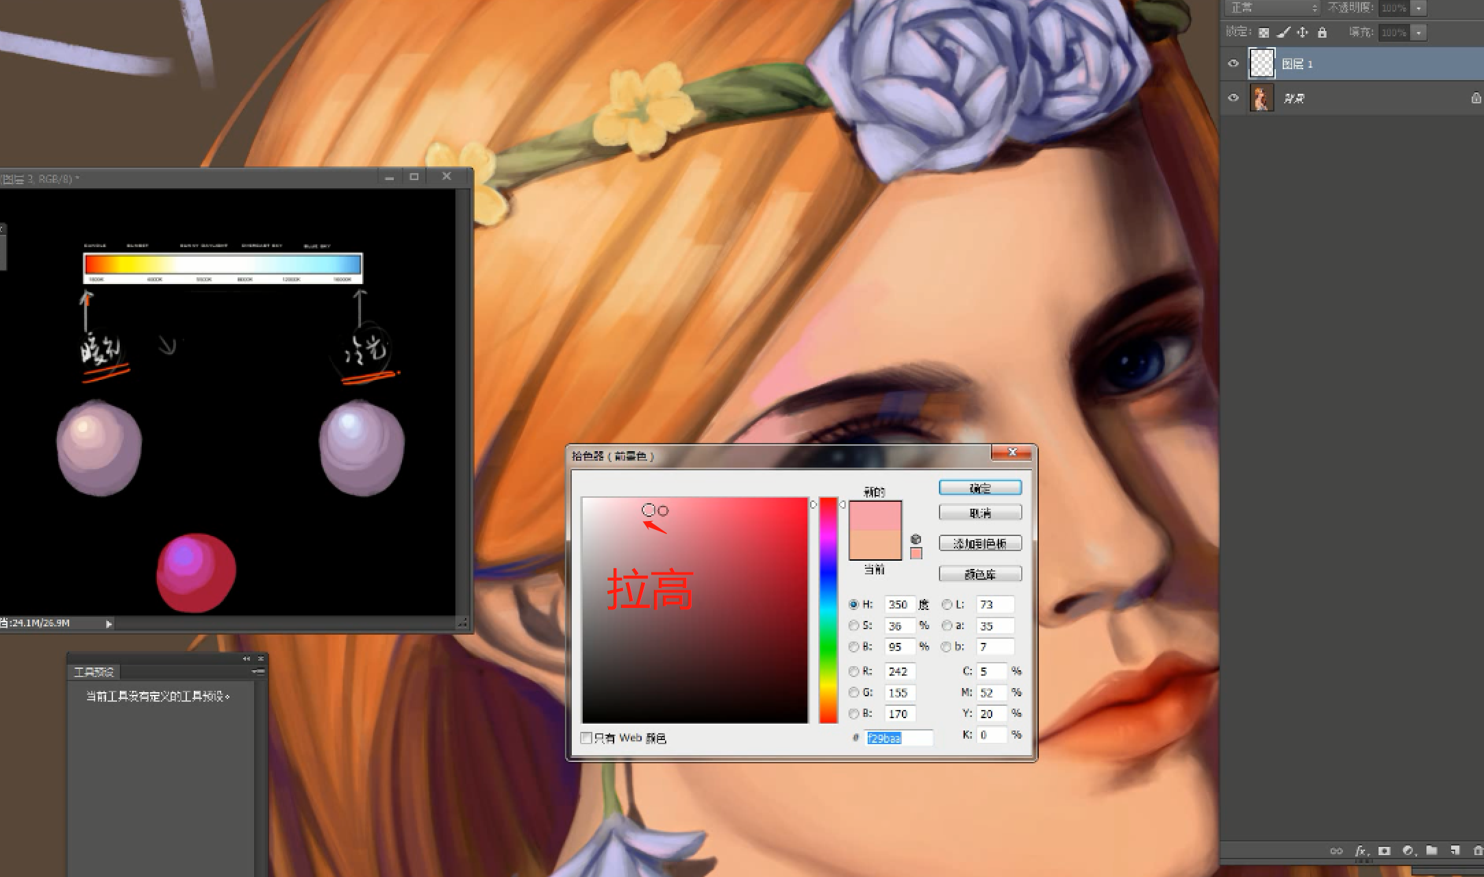Expand the 填充 fill dropdown arrow
Image resolution: width=1484 pixels, height=877 pixels.
[1419, 32]
